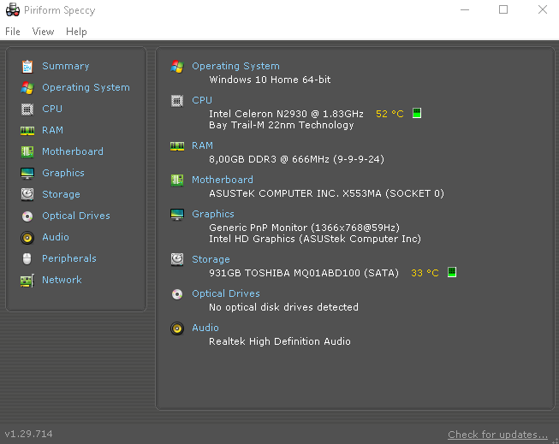Screen dimensions: 559x444
Task: Click the Generic PnP Monitor text
Action: [259, 228]
